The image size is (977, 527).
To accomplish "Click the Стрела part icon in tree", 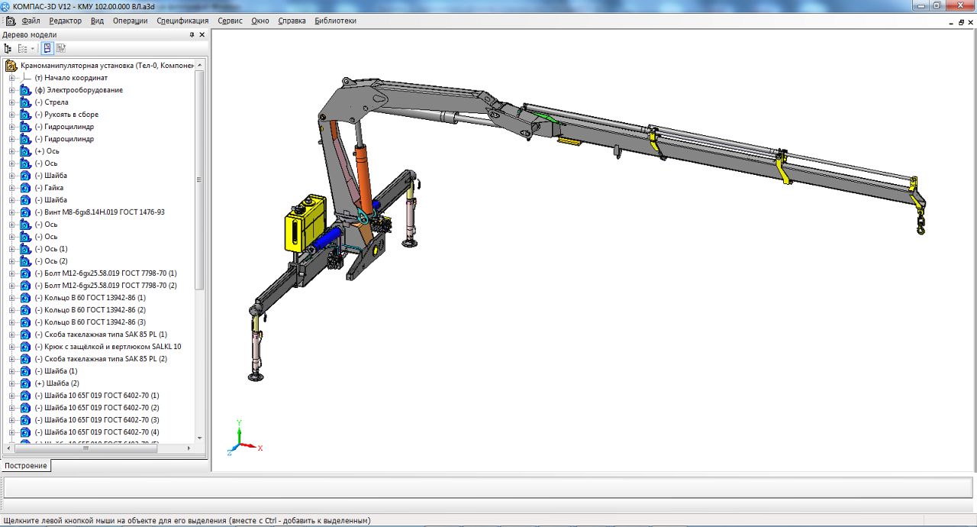I will (x=25, y=102).
